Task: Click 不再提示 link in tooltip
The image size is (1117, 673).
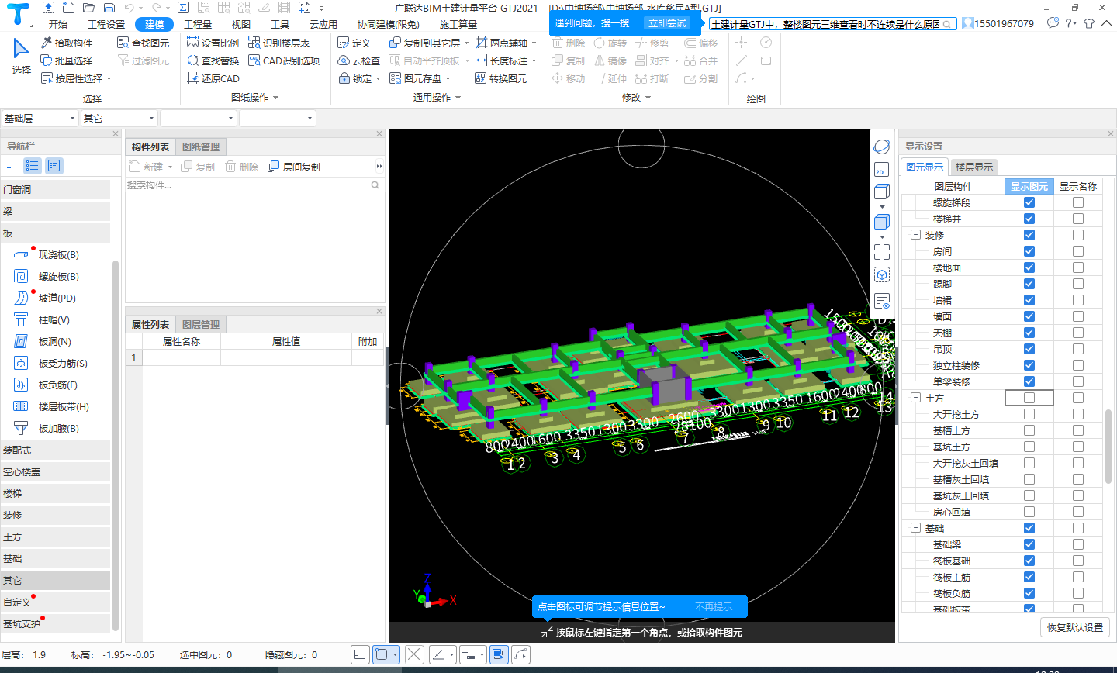Action: tap(714, 606)
